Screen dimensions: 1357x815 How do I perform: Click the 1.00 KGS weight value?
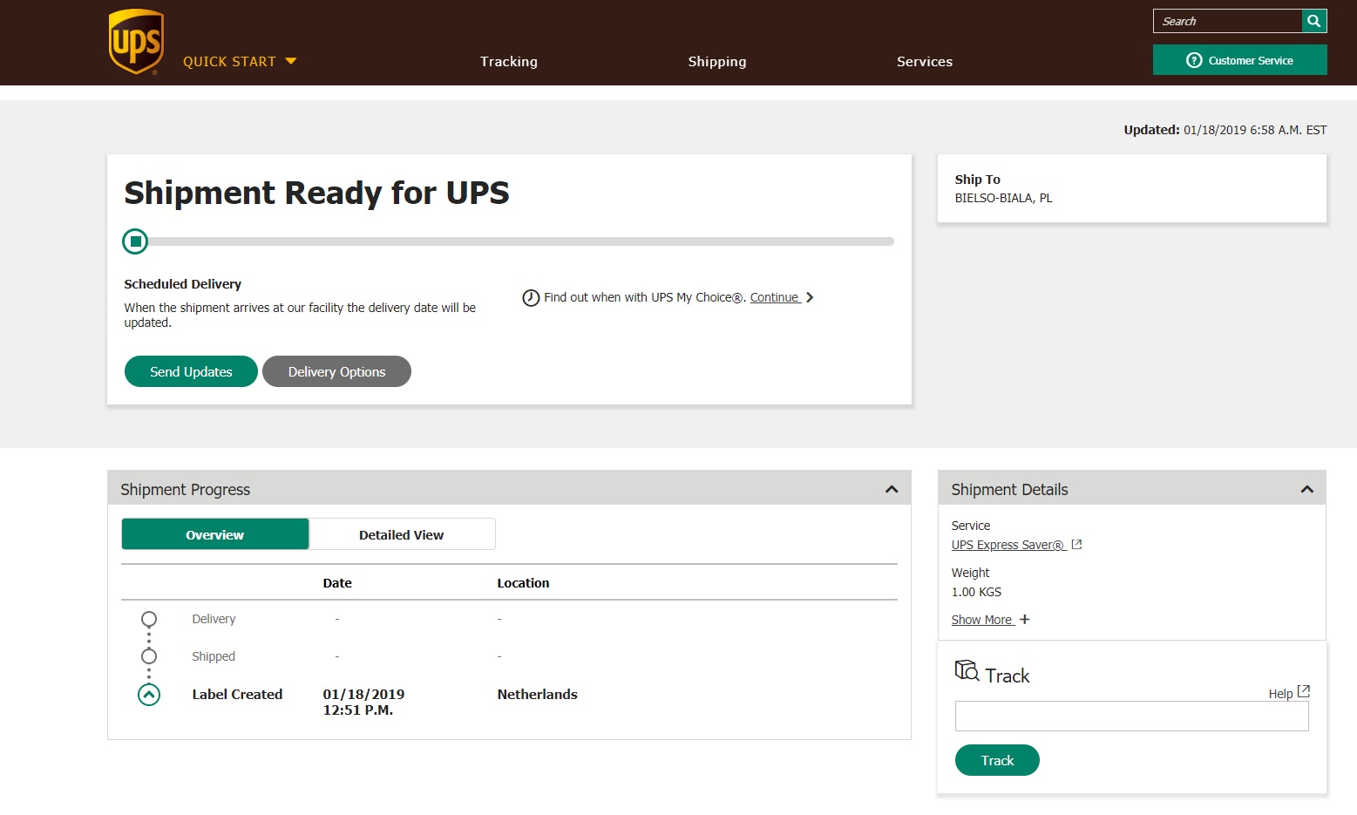(976, 592)
